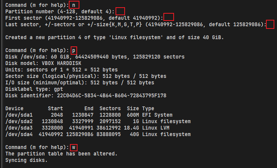The image size is (277, 168).
Task: Click the empty box after Partition number prompt
Action: [120, 11]
